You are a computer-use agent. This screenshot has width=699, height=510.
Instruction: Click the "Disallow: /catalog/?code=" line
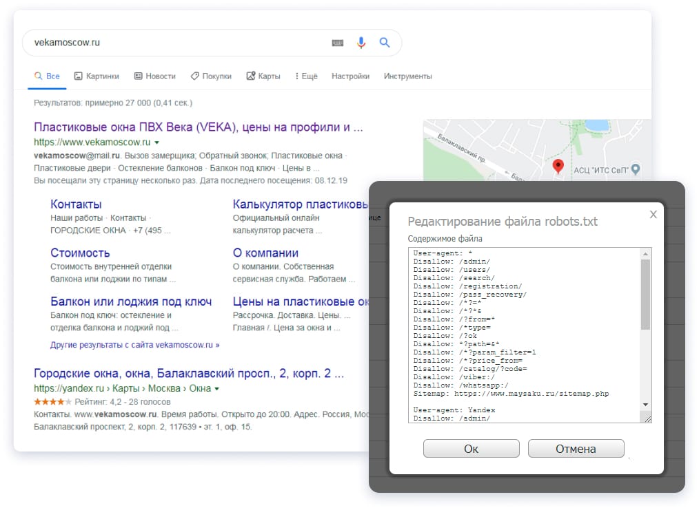470,369
